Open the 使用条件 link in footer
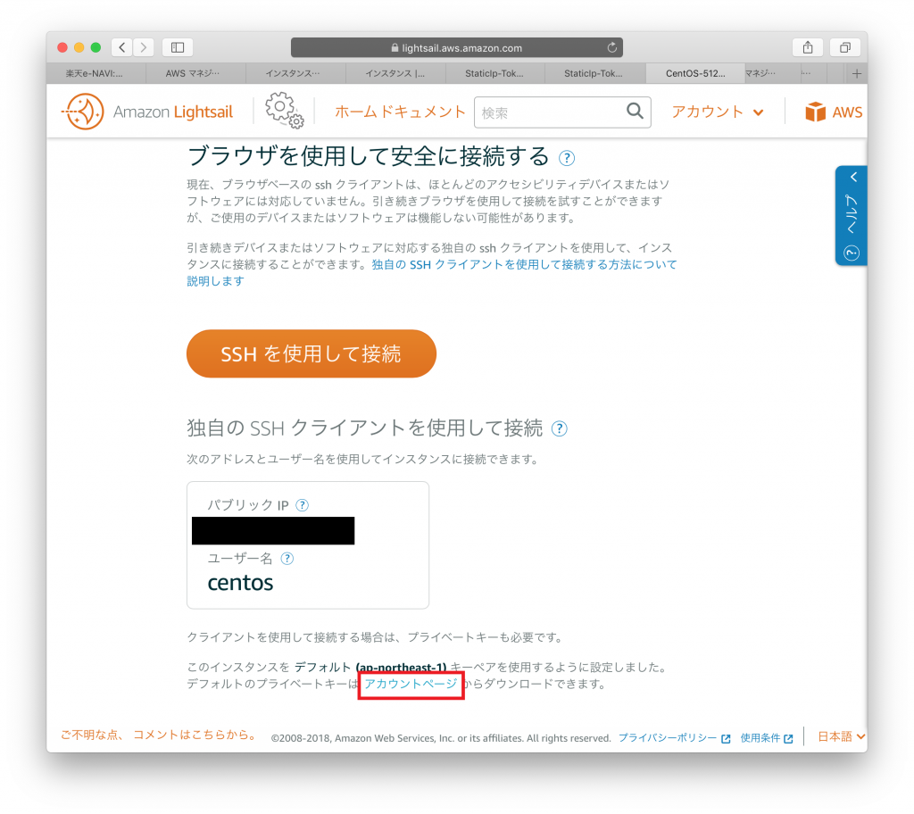The image size is (914, 814). [x=760, y=738]
